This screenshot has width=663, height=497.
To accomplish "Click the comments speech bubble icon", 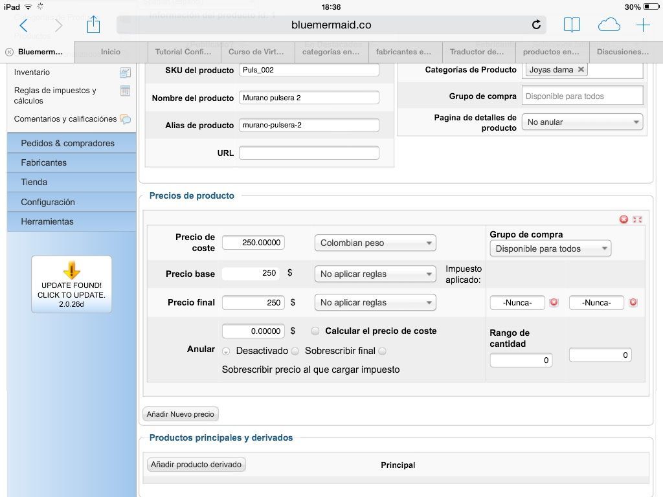I will pos(125,119).
